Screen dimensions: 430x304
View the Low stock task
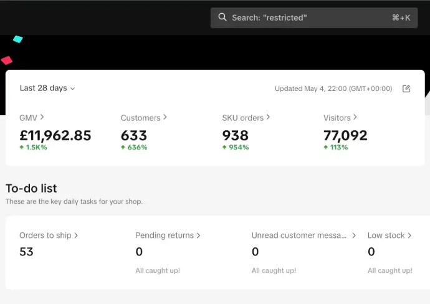389,235
